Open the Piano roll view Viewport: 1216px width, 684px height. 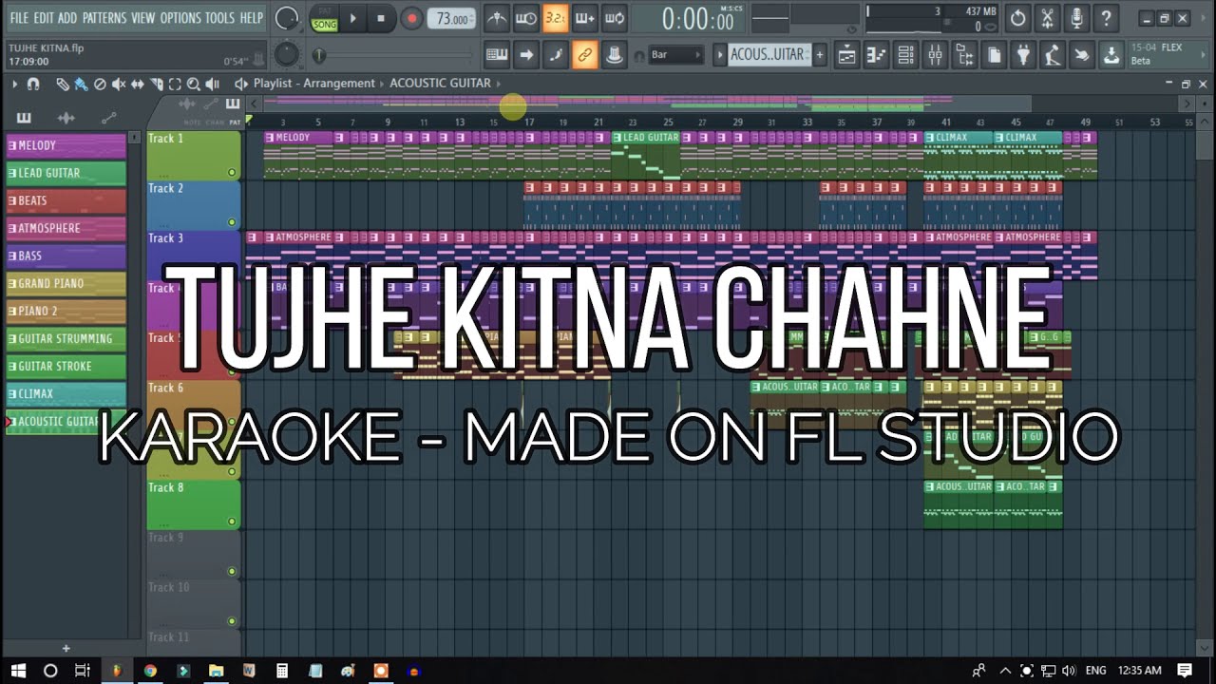coord(876,55)
